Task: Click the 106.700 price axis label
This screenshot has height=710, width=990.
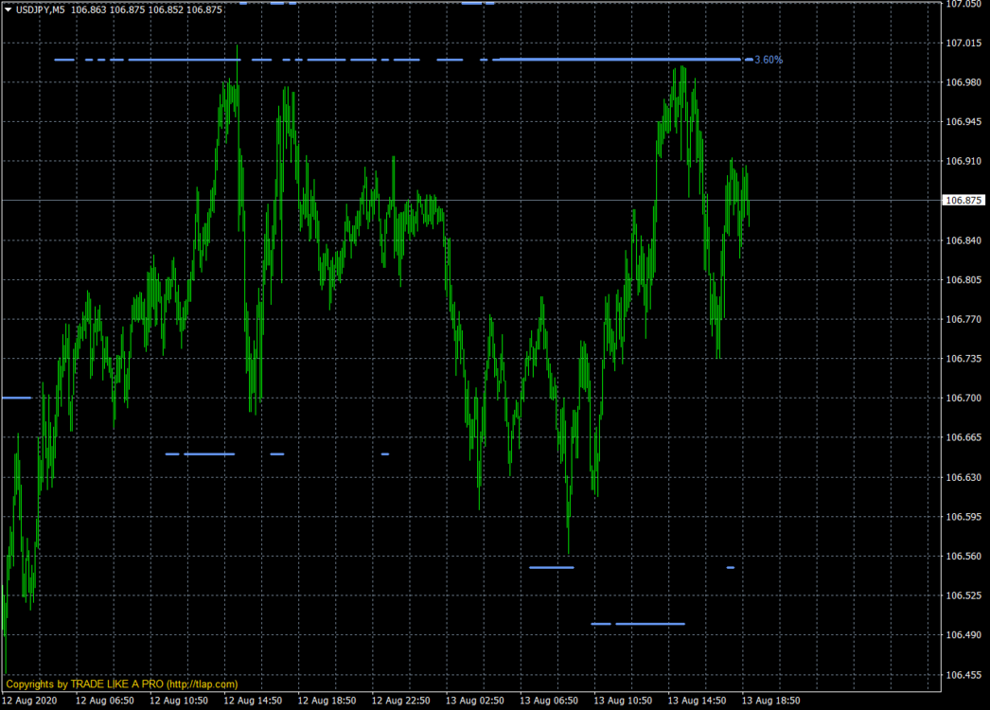Action: [x=963, y=398]
